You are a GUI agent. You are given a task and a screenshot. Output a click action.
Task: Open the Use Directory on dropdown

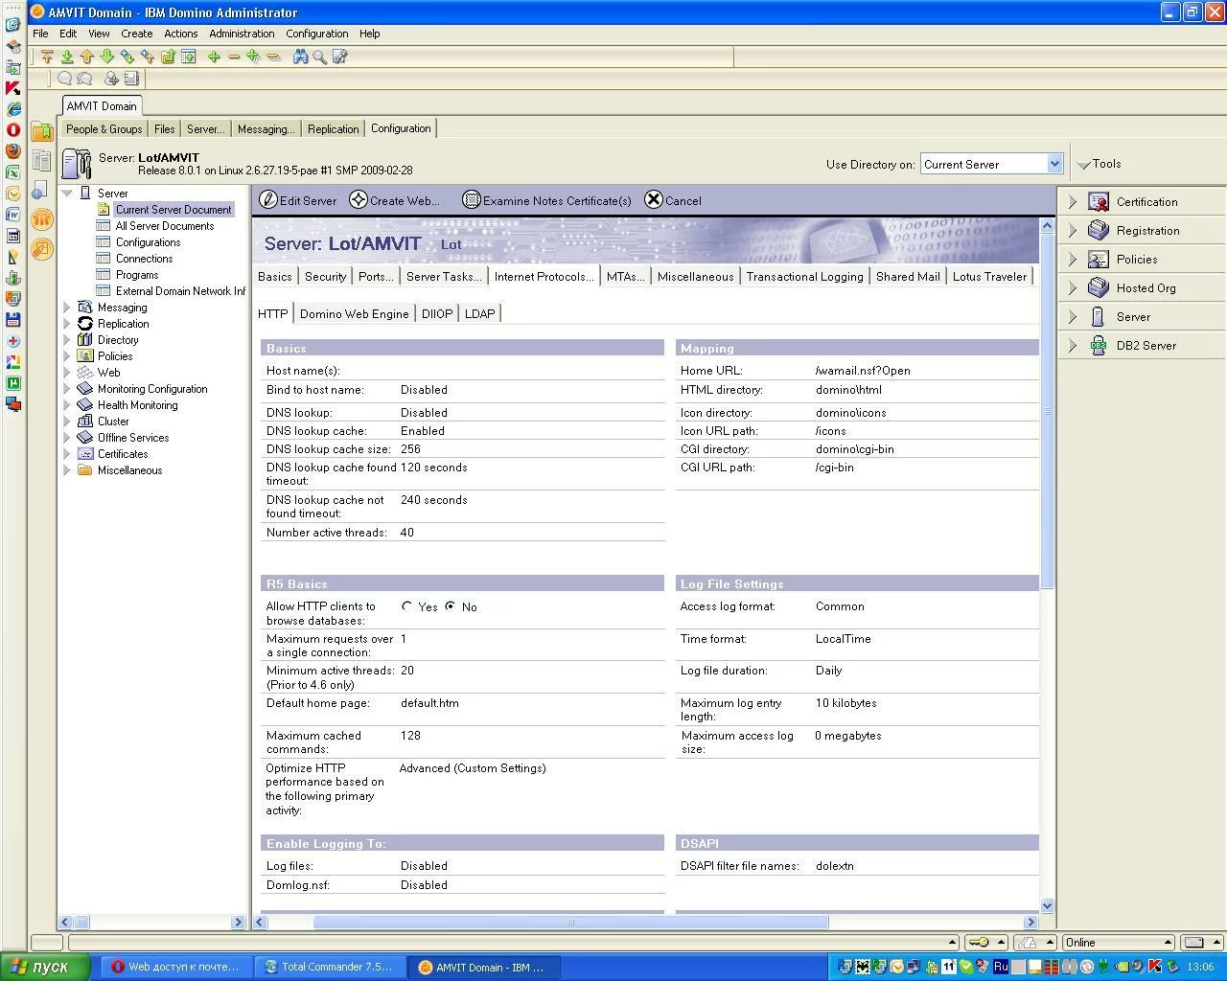[1054, 164]
